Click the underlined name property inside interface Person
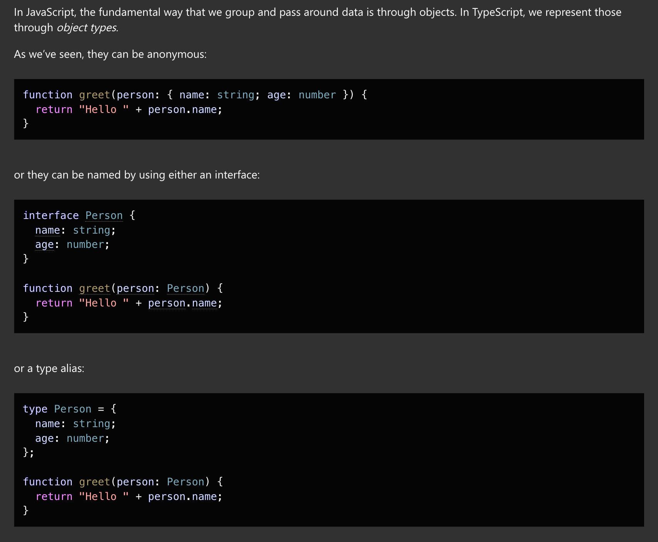 pyautogui.click(x=47, y=230)
